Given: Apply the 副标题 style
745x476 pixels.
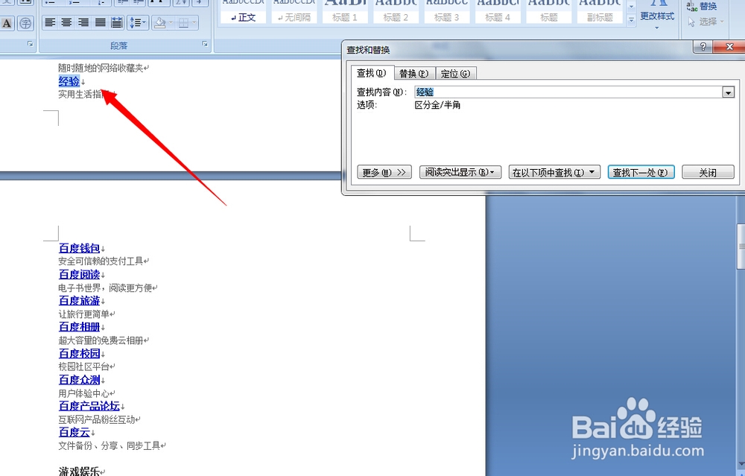Looking at the screenshot, I should pyautogui.click(x=600, y=11).
